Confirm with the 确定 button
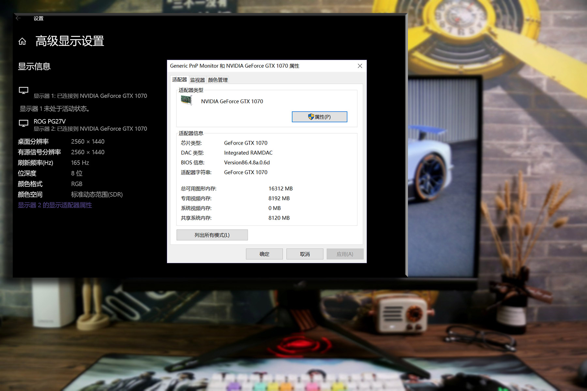 pyautogui.click(x=264, y=254)
